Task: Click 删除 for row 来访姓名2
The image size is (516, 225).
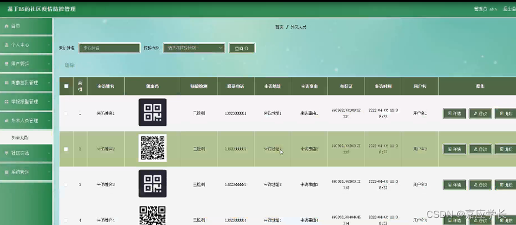Action: pyautogui.click(x=505, y=149)
